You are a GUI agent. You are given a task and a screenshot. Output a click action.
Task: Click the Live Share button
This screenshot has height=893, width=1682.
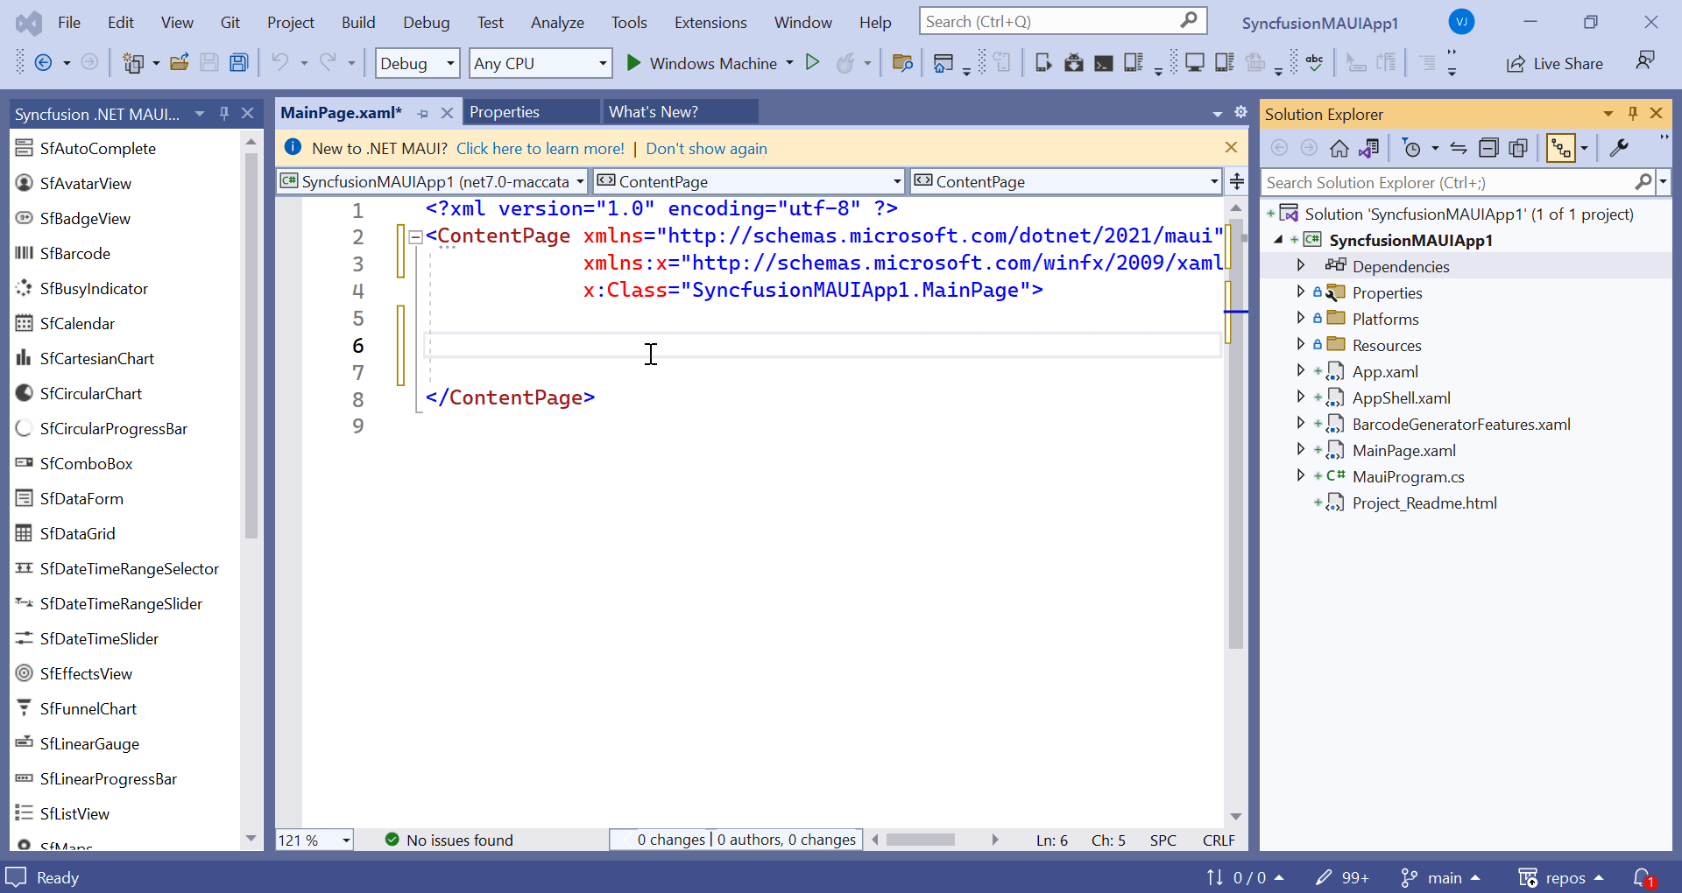1555,64
